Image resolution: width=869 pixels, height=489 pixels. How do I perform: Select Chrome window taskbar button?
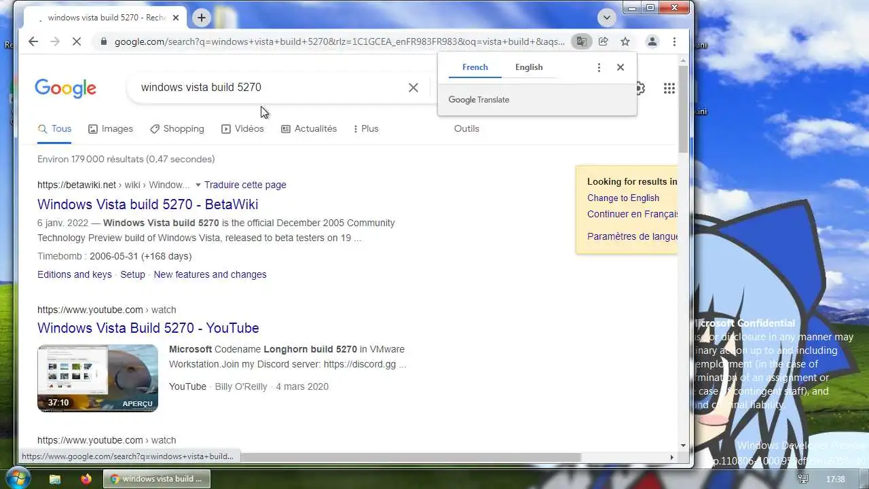[157, 479]
